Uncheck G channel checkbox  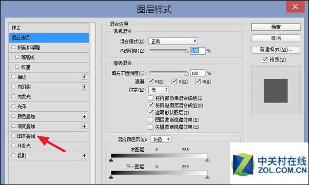[174, 81]
